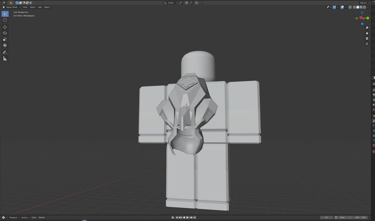Viewport: 375px width, 221px height.
Task: Activate the Cursor tool
Action: click(x=5, y=20)
